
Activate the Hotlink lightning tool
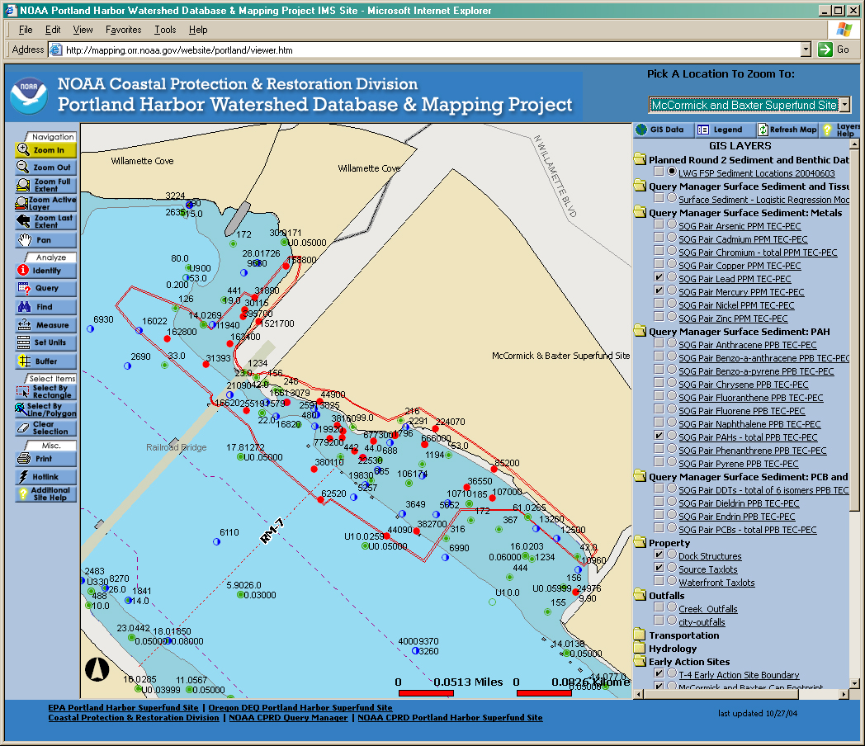pos(45,476)
